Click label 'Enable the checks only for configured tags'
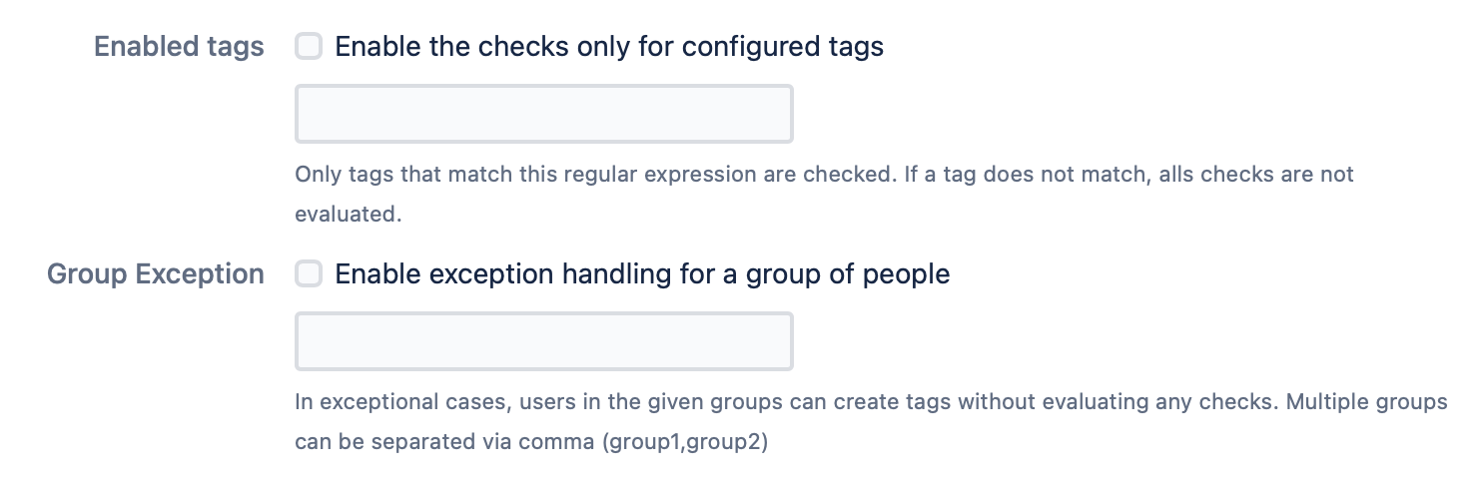 point(609,47)
